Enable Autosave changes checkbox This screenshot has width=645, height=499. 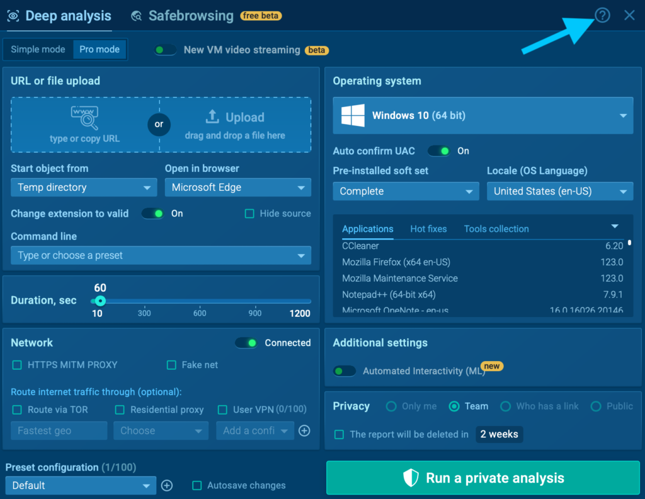click(x=197, y=485)
